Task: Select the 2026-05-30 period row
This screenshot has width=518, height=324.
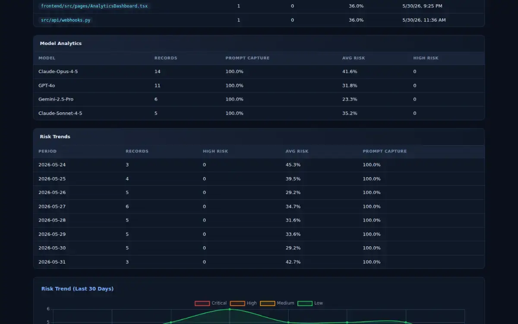Action: click(x=259, y=248)
